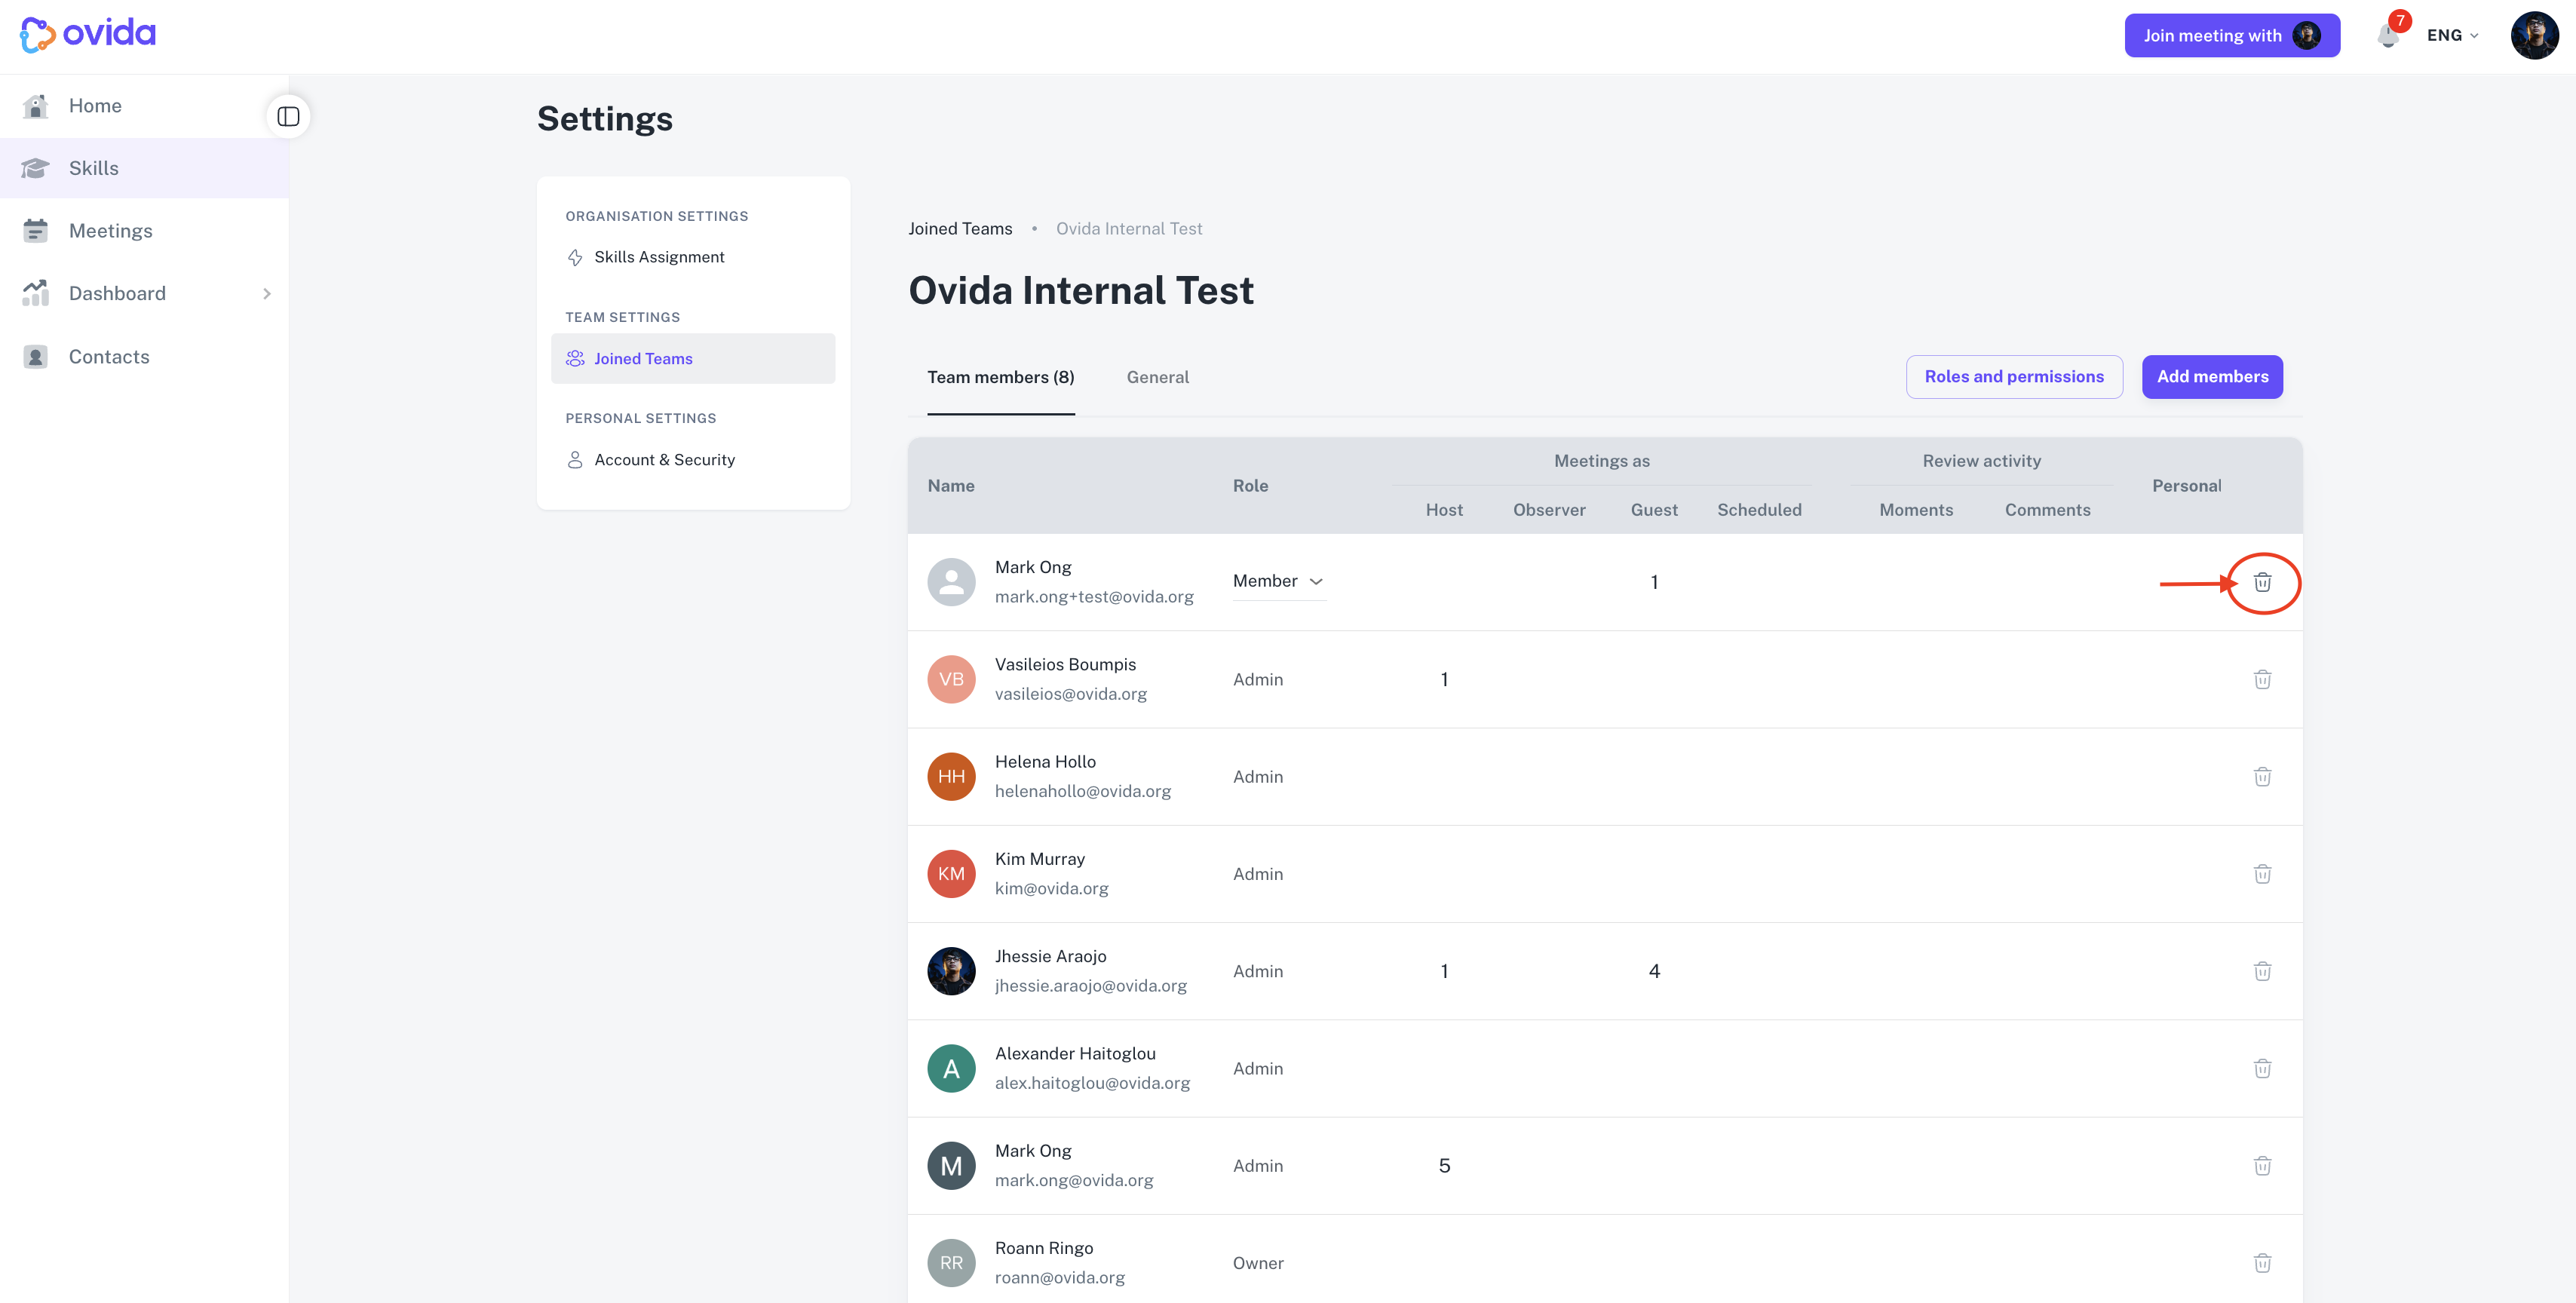Open the ENG language dropdown
This screenshot has height=1303, width=2576.
(2452, 35)
